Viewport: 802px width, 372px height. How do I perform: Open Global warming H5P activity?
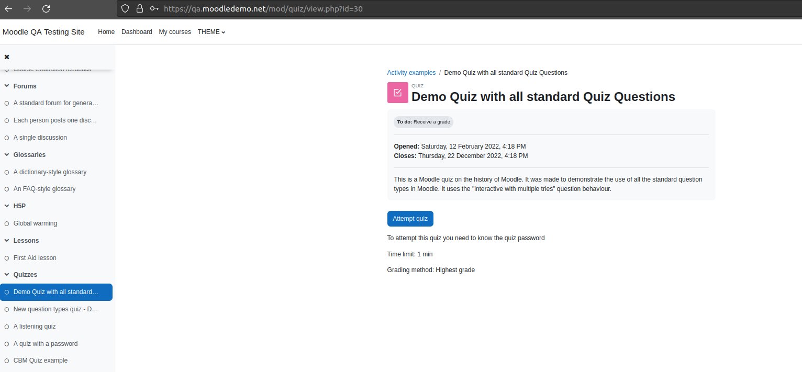35,223
